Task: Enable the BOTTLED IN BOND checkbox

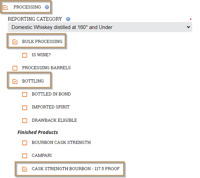Action: click(24, 94)
